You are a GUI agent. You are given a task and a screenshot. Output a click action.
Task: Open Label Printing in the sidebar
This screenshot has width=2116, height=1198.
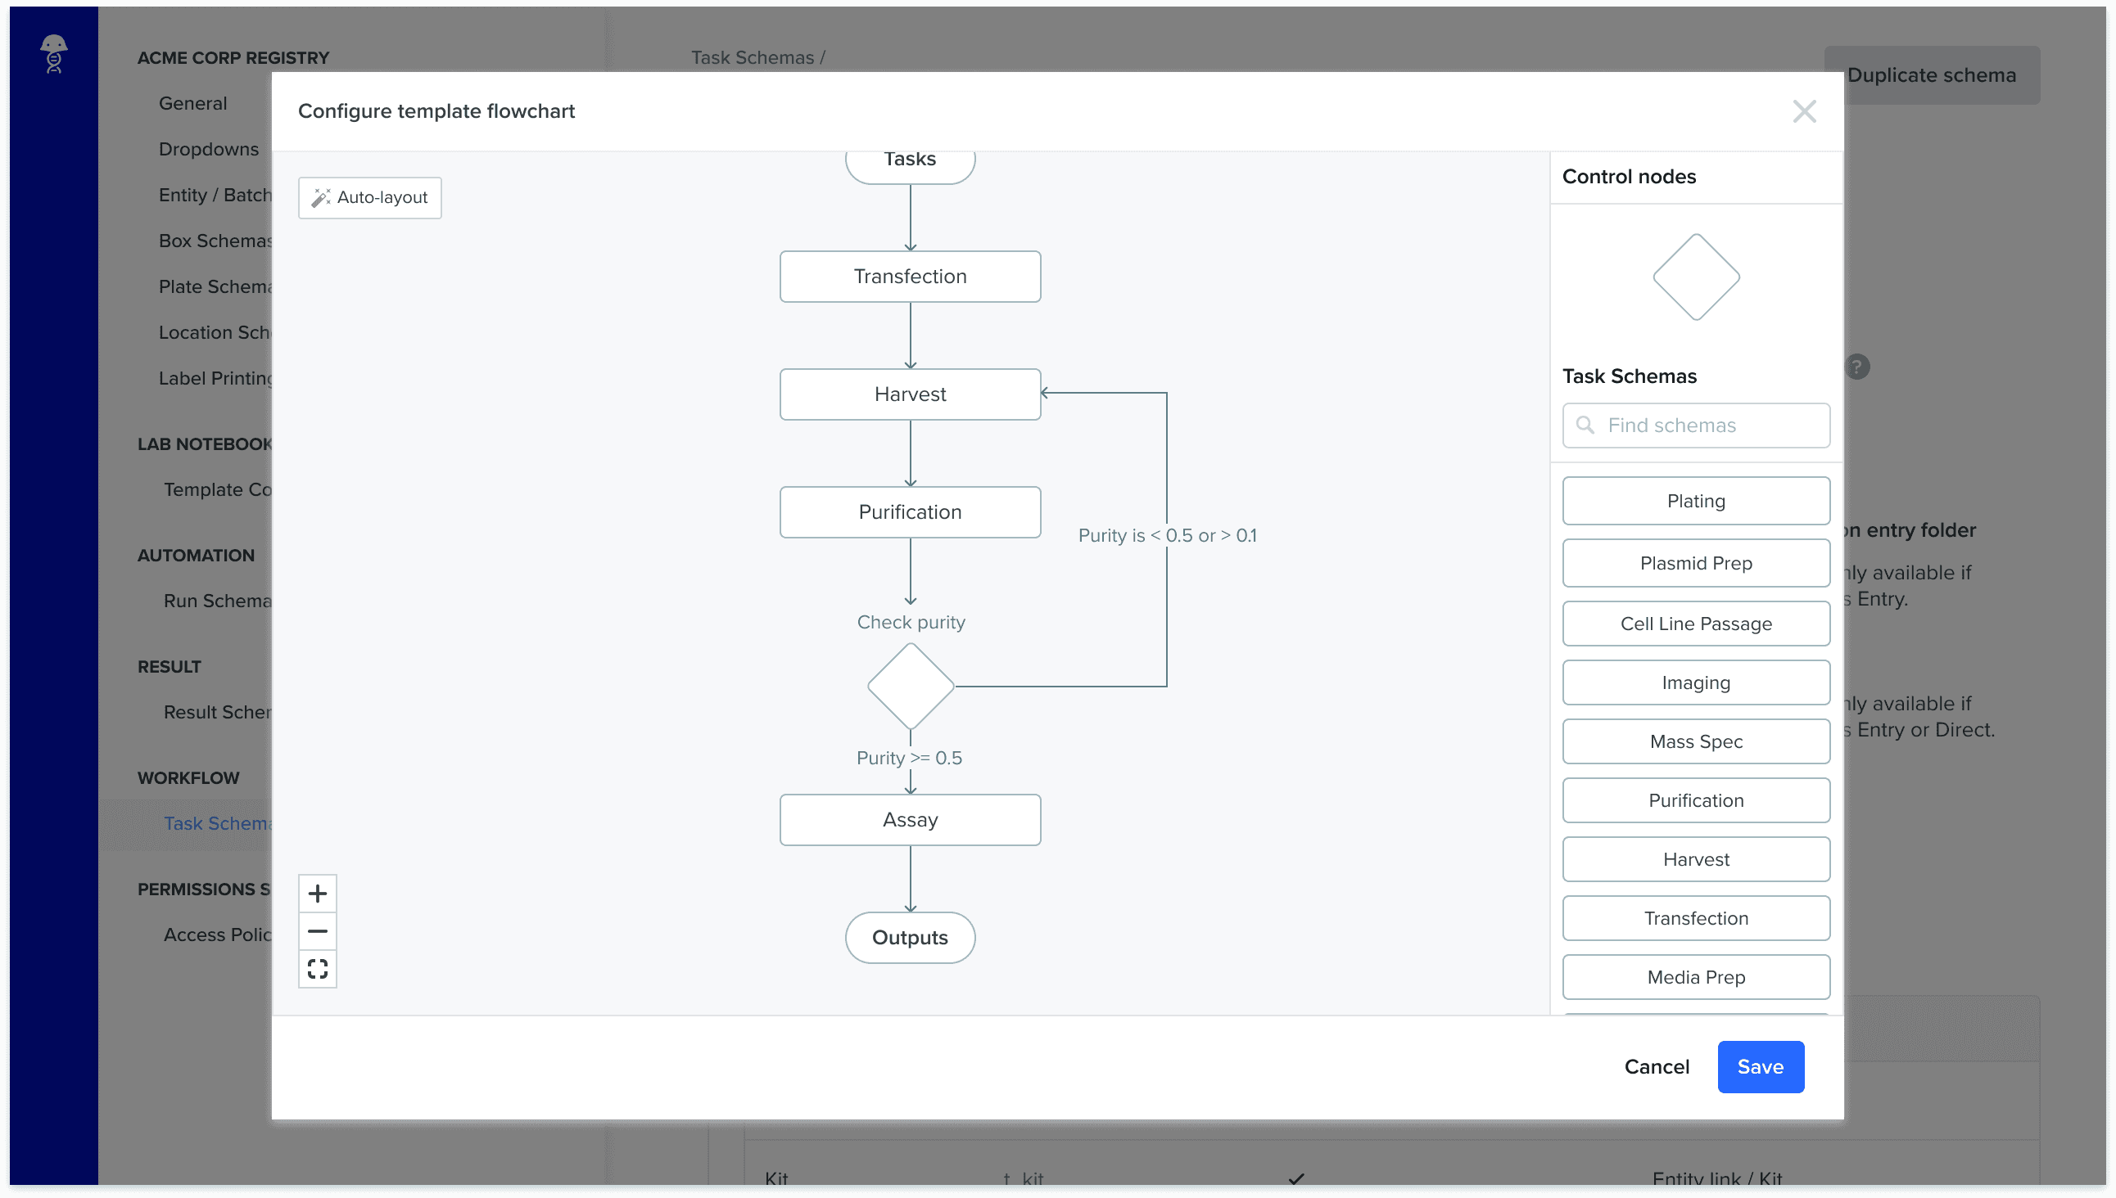tap(215, 378)
